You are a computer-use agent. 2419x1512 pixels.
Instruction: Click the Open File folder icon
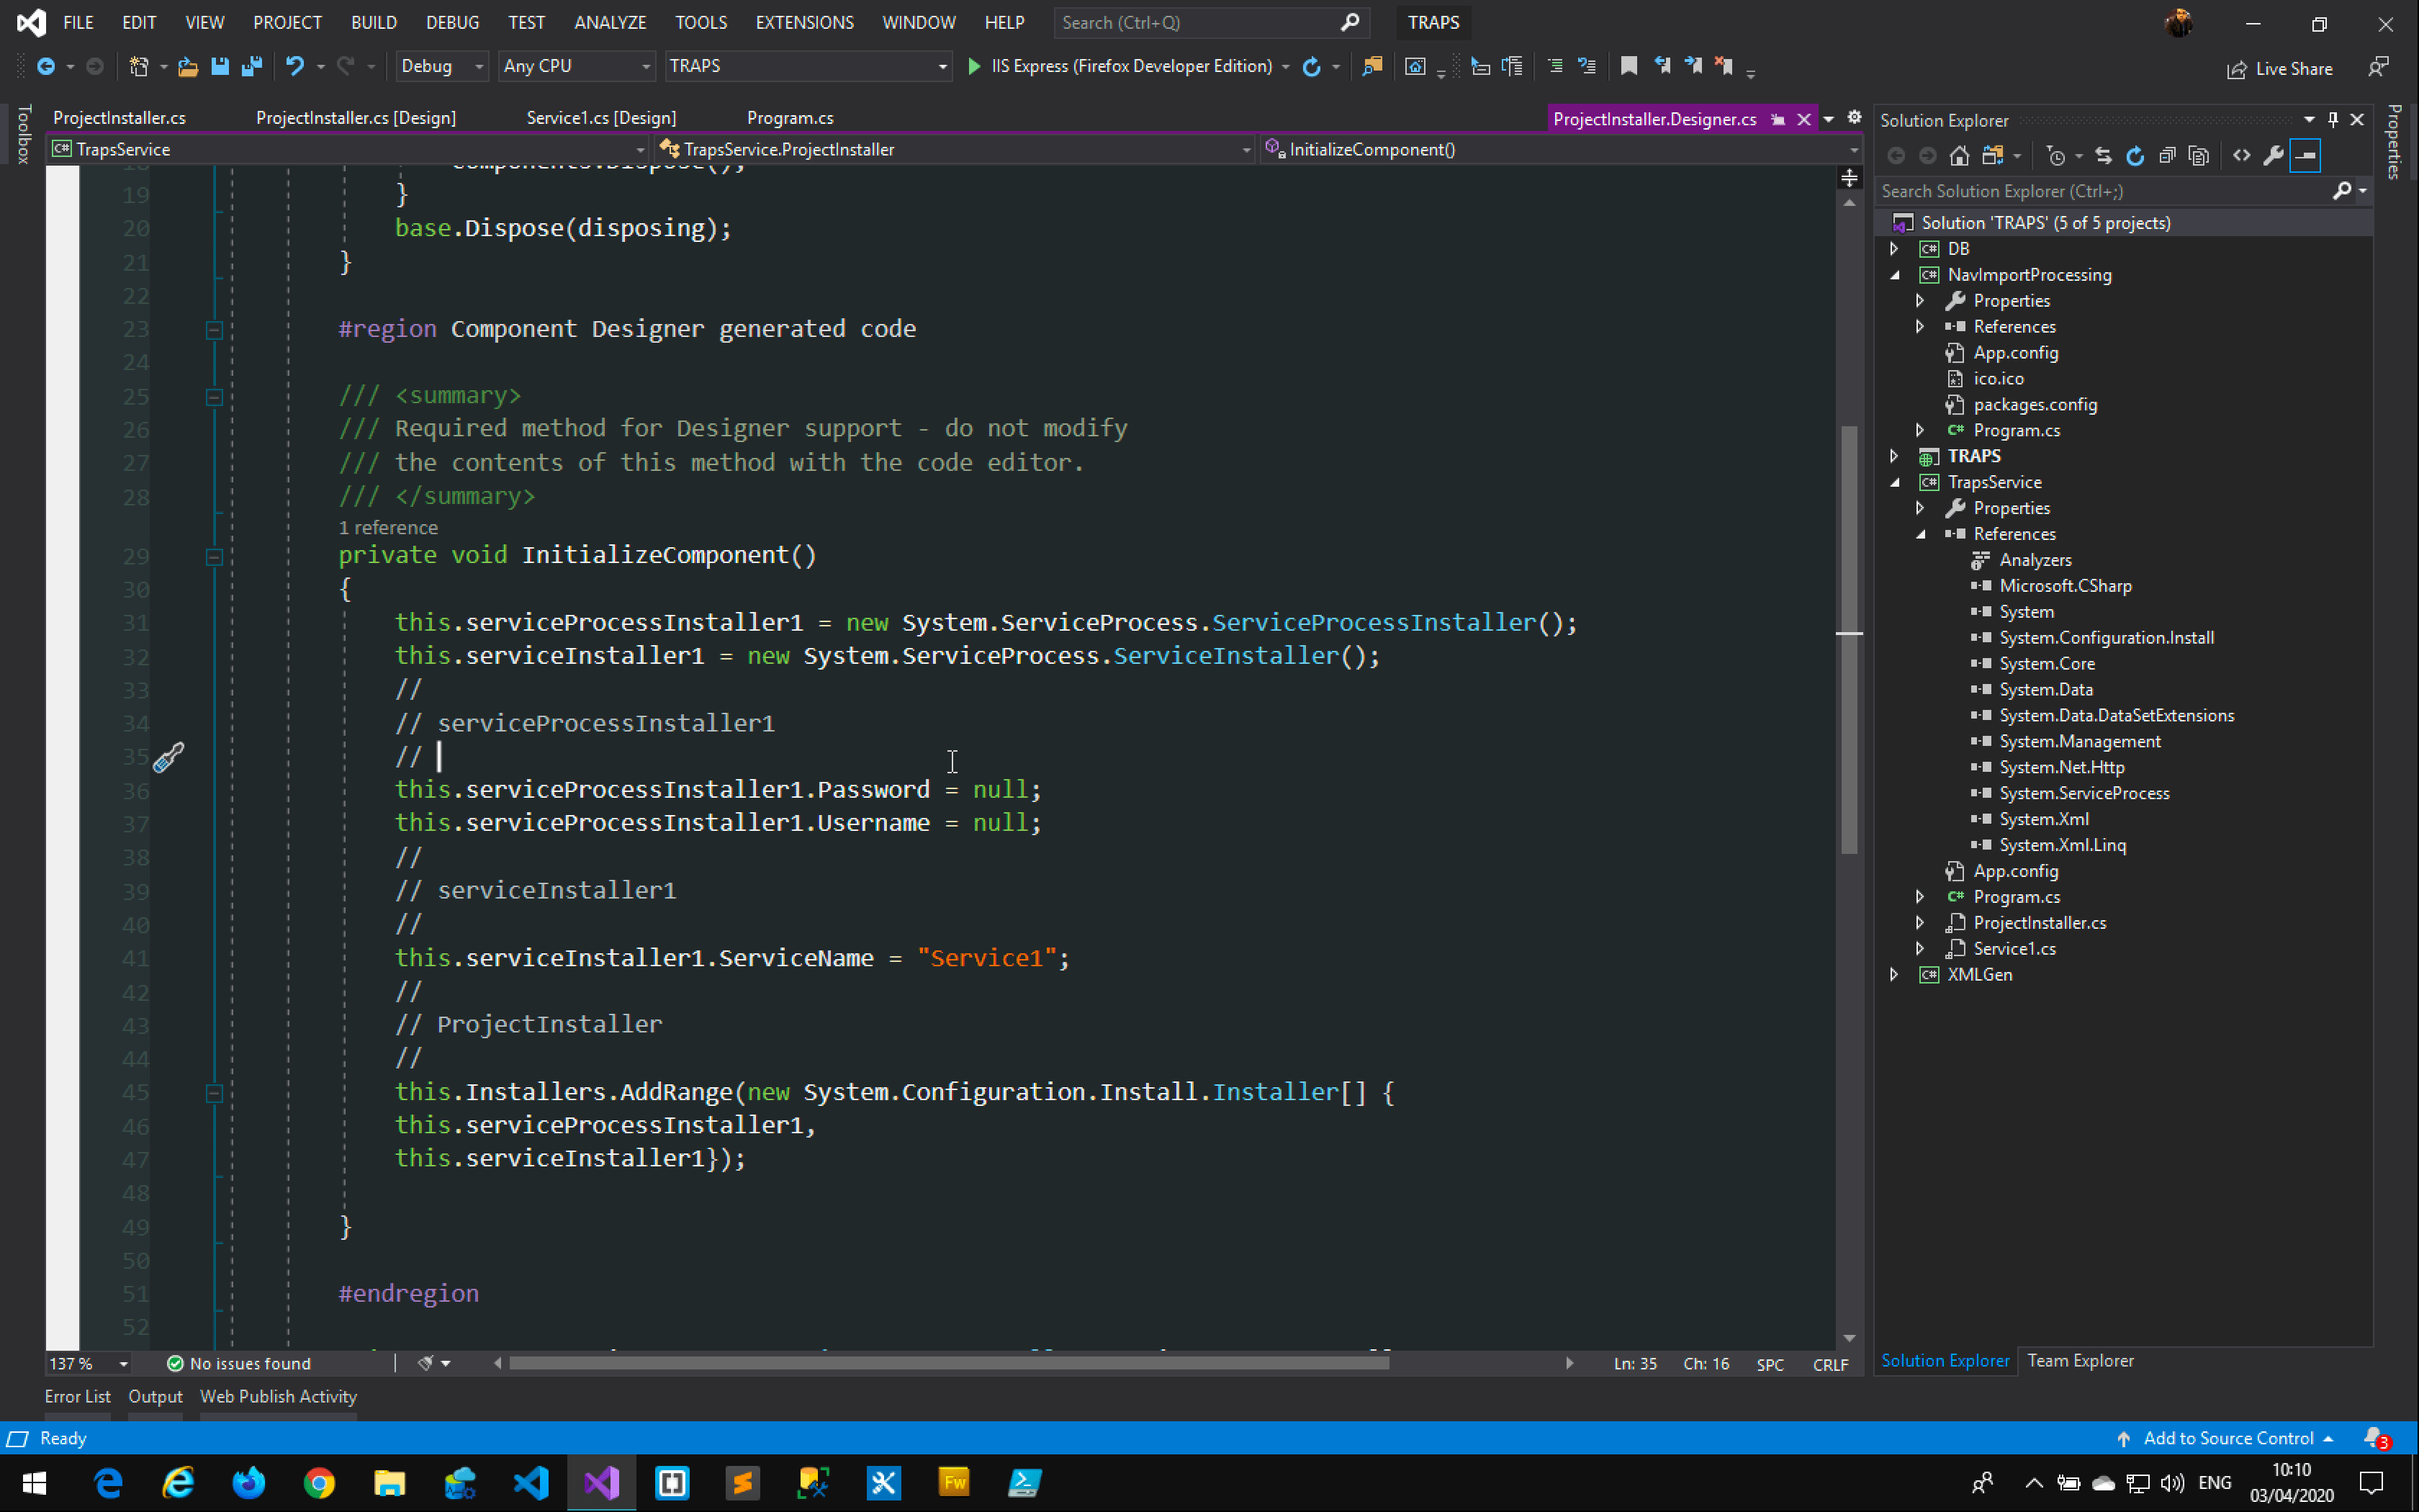[187, 66]
